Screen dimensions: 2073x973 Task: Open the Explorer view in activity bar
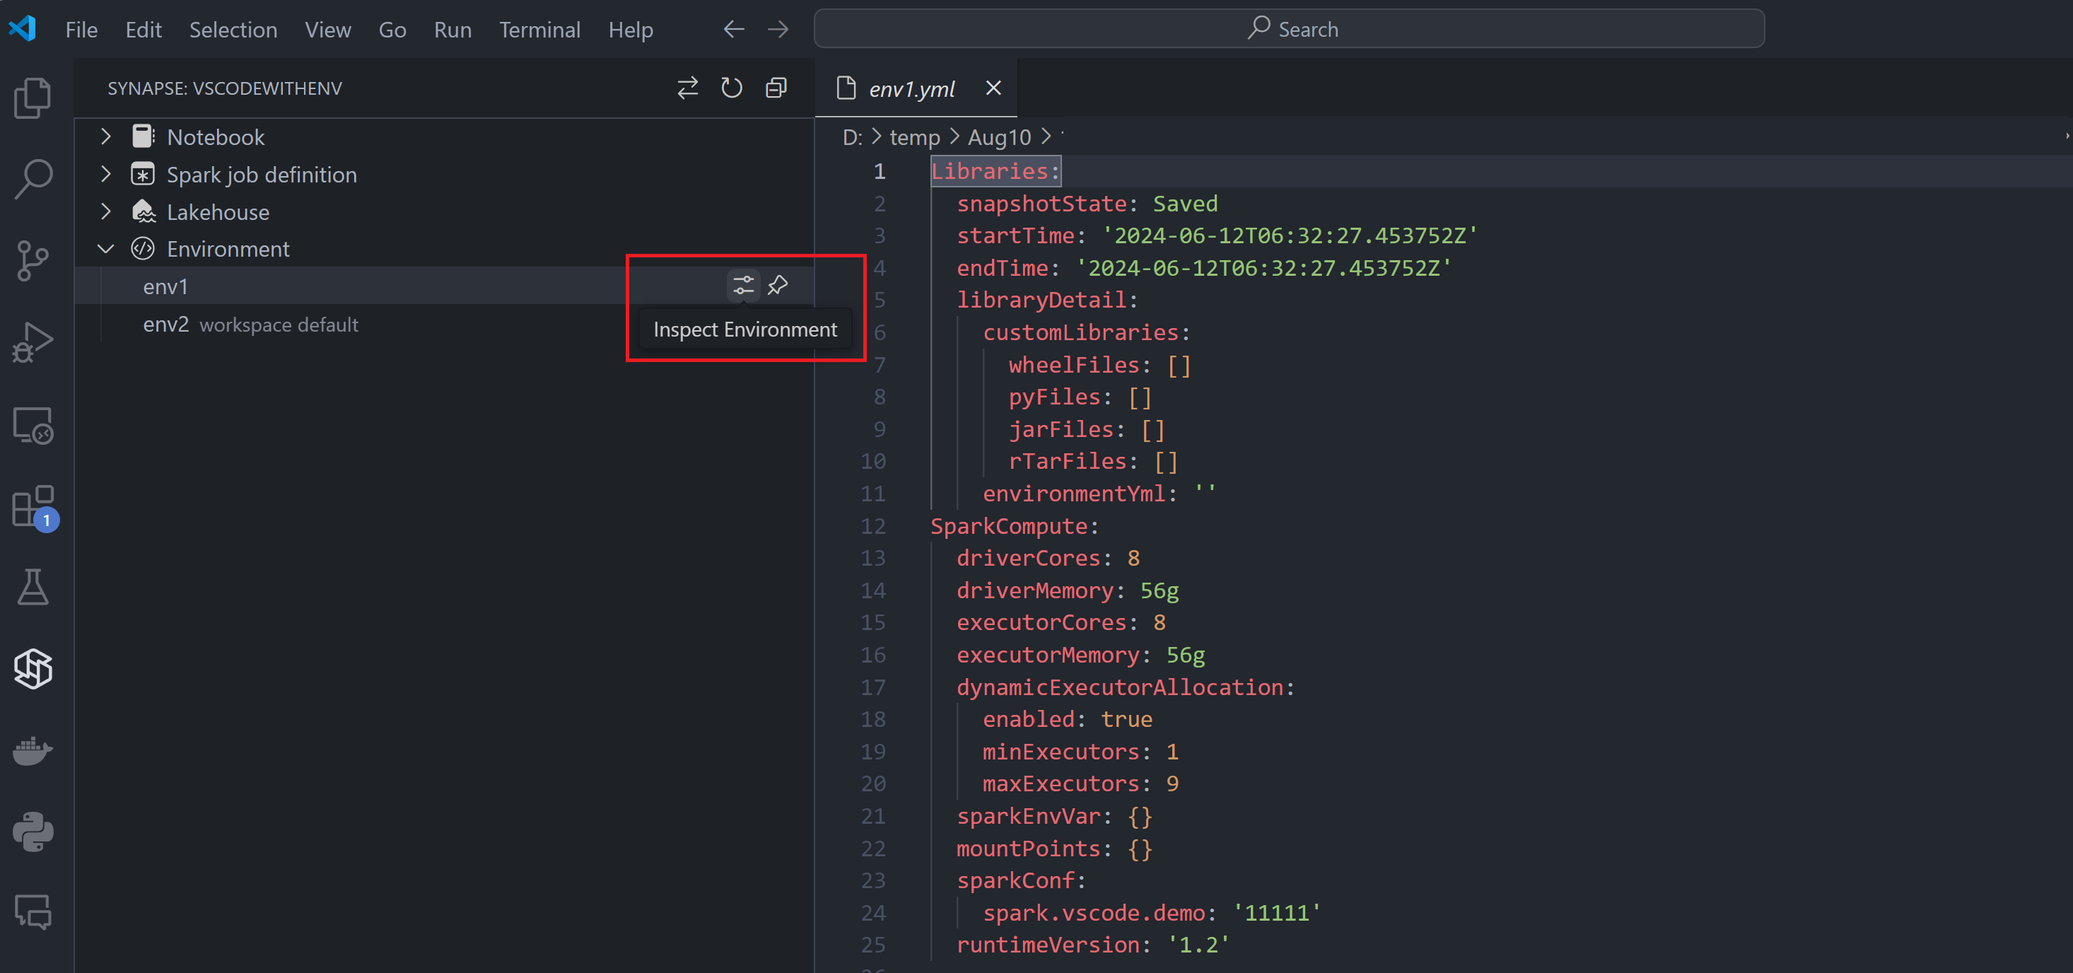coord(33,98)
